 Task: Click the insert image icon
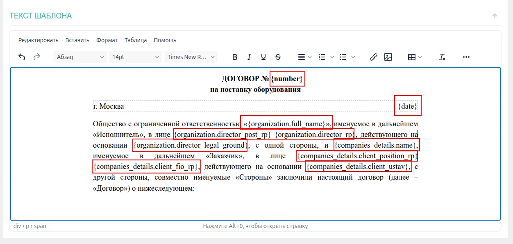click(x=388, y=57)
